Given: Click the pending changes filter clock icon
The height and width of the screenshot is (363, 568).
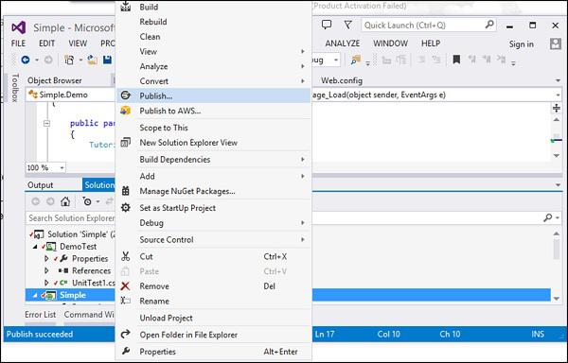Looking at the screenshot, I should coord(87,201).
